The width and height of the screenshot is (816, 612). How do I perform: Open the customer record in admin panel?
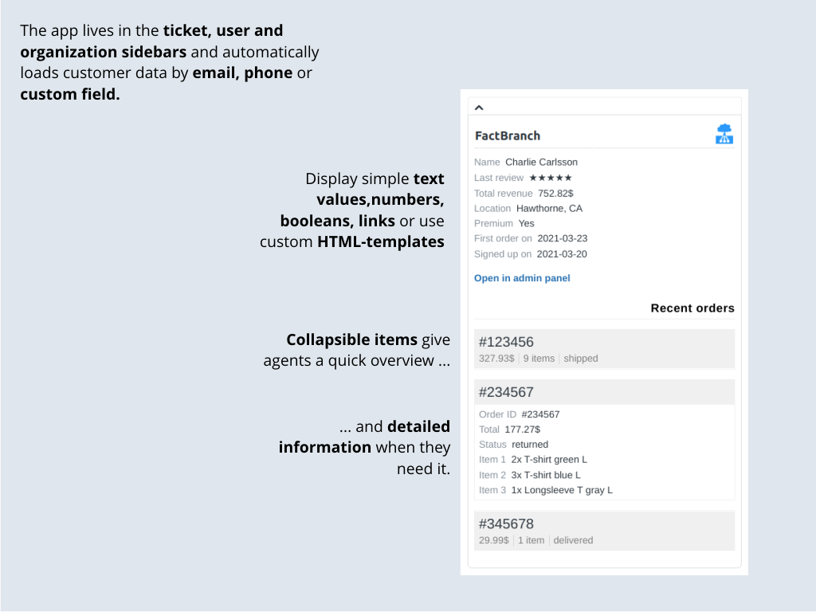[x=521, y=277]
